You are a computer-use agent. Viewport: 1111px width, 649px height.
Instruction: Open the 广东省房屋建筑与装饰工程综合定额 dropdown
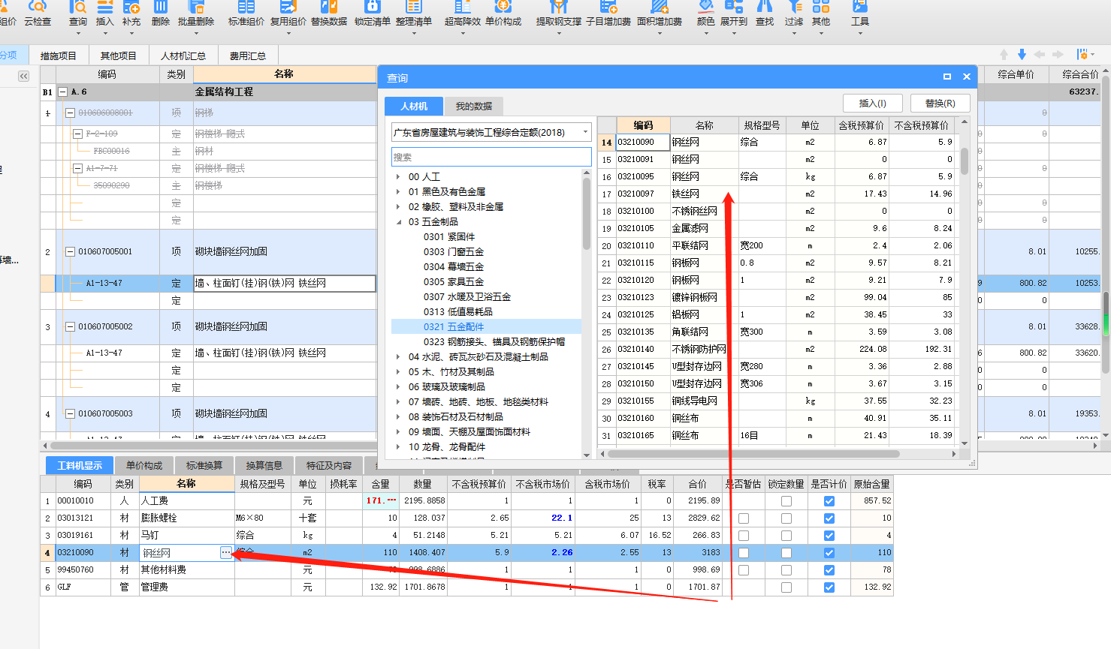pyautogui.click(x=491, y=132)
